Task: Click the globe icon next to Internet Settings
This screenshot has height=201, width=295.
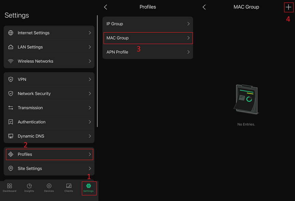Action: point(11,33)
